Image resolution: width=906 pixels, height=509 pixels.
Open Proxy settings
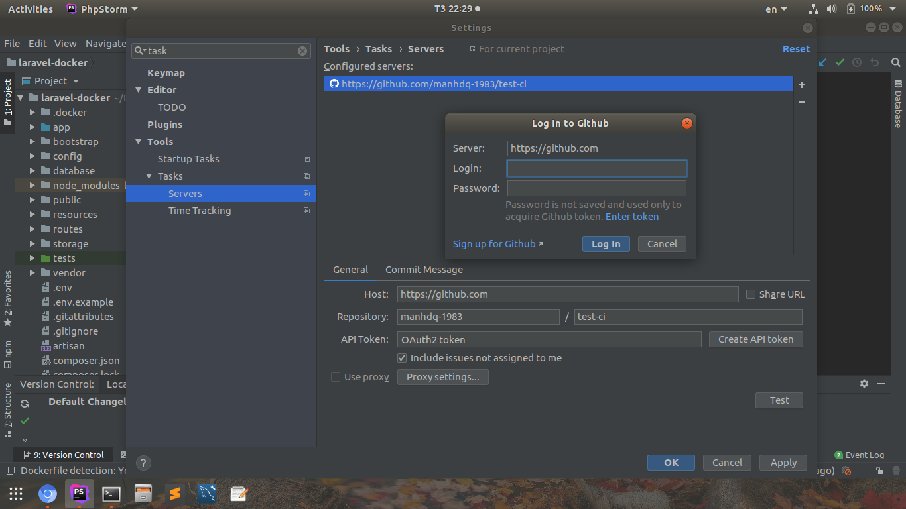443,377
